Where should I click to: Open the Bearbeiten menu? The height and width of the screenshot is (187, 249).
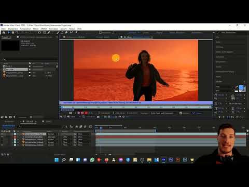click(x=13, y=29)
